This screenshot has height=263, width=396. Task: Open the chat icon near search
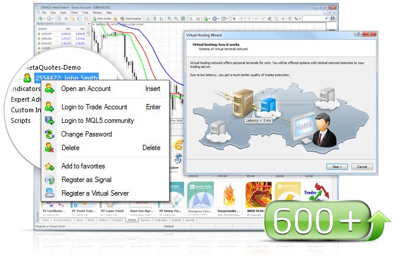333,18
